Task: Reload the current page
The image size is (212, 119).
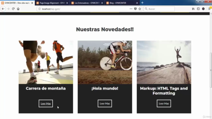Action: (13, 9)
